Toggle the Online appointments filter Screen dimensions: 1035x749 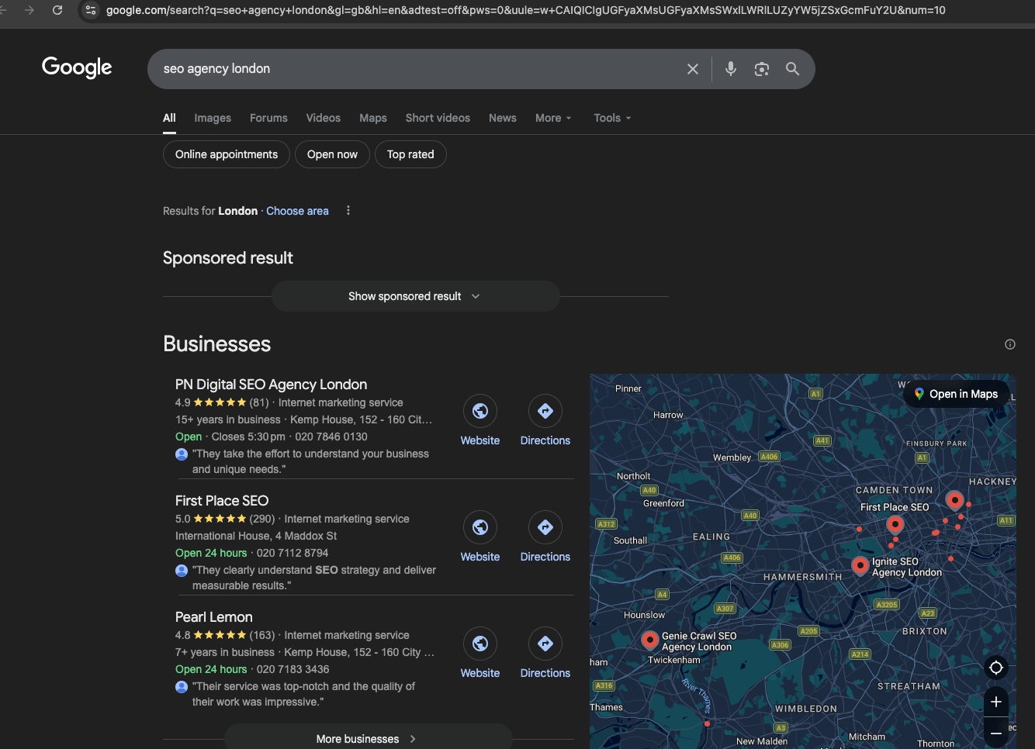[x=227, y=154]
